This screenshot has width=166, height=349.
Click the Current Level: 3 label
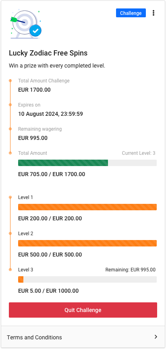click(x=139, y=153)
